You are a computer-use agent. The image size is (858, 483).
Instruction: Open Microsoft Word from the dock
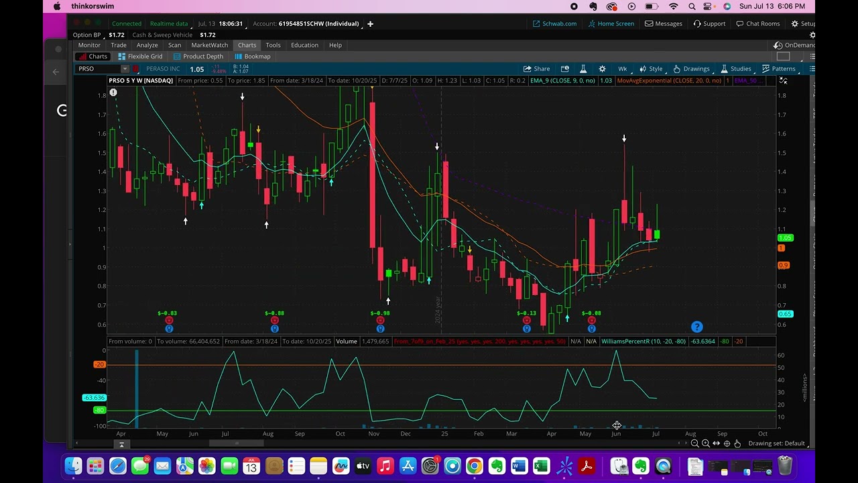tap(519, 466)
